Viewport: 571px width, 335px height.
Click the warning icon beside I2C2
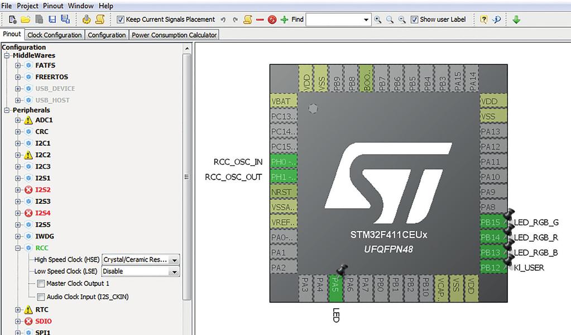28,155
